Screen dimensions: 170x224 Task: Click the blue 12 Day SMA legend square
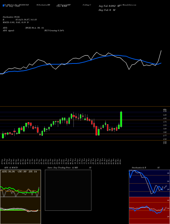(3, 5)
